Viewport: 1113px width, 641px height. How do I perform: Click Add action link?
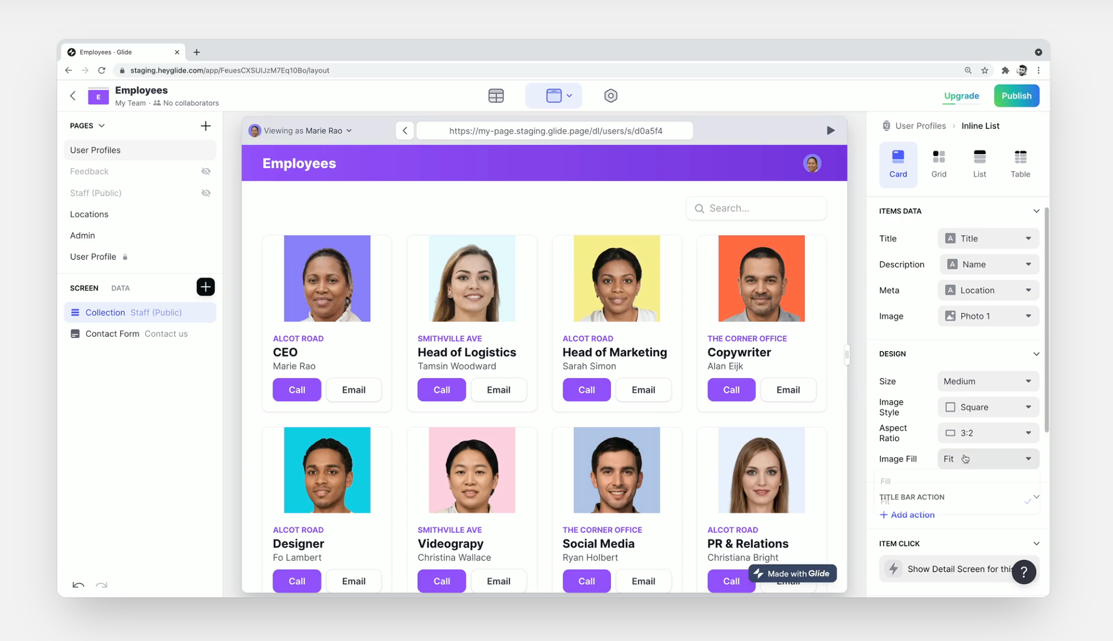tap(907, 514)
